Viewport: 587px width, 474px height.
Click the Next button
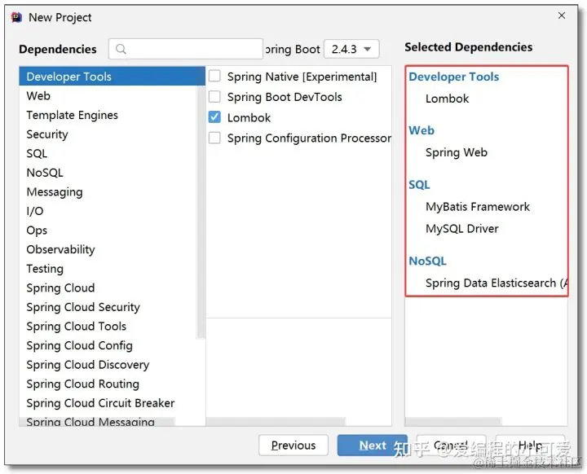(372, 445)
